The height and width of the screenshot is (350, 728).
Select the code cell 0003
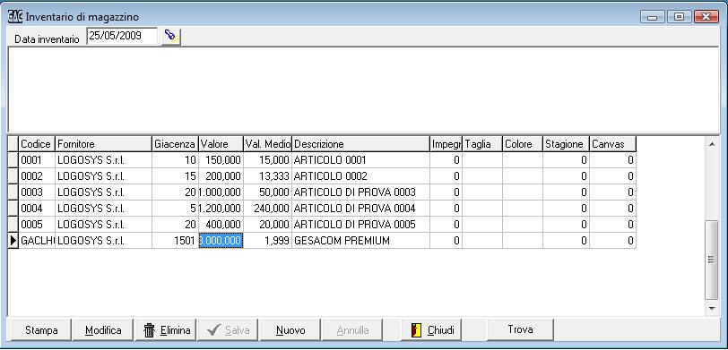(x=37, y=192)
